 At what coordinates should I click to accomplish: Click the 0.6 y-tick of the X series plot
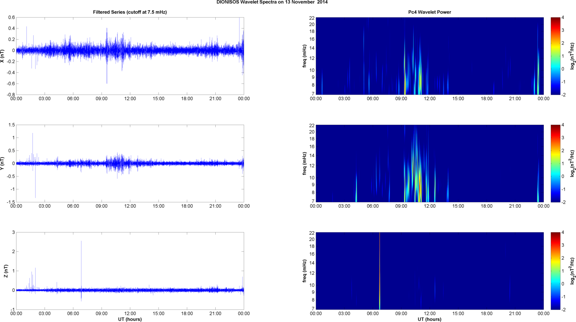tap(11, 17)
